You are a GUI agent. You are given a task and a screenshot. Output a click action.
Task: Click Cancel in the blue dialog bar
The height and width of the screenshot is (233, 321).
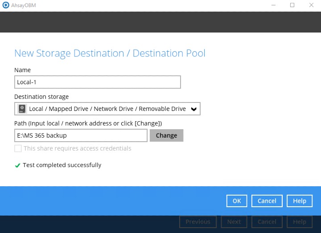[267, 201]
